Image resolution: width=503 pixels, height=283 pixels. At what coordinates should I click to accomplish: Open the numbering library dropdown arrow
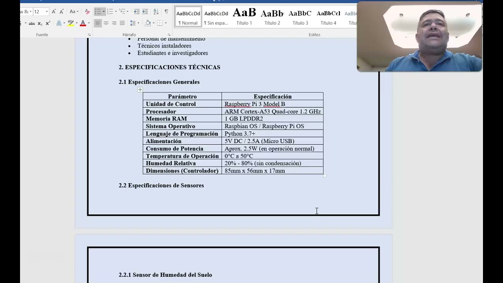[116, 12]
